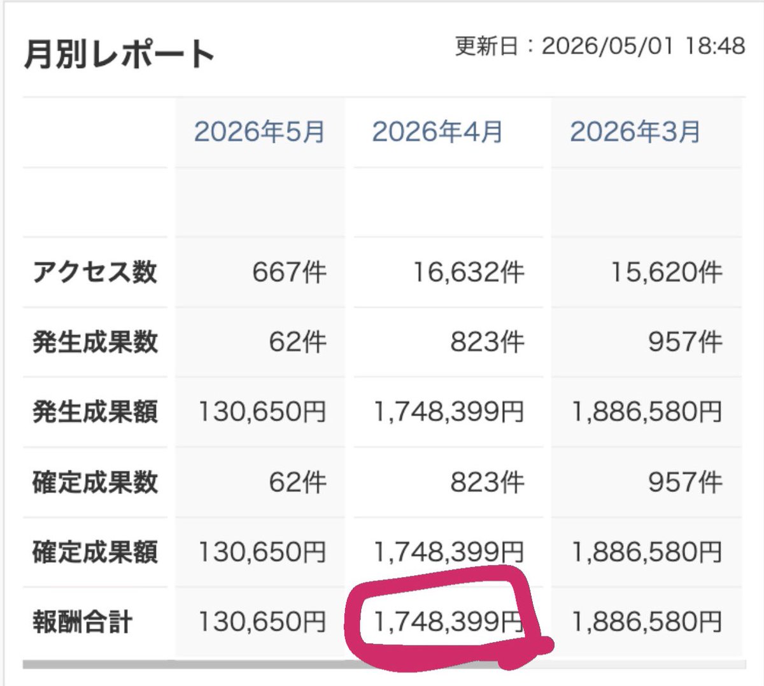Image resolution: width=764 pixels, height=686 pixels.
Task: Open the 2026年4月 monthly report link
Action: tap(437, 132)
